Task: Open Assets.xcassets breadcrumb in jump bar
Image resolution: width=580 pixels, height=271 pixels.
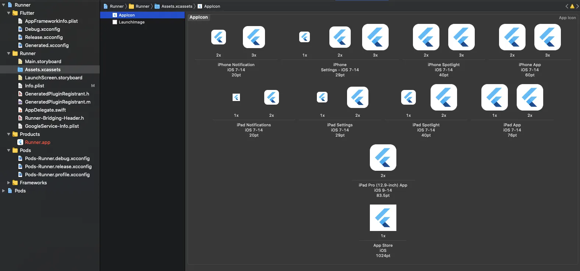Action: tap(173, 6)
